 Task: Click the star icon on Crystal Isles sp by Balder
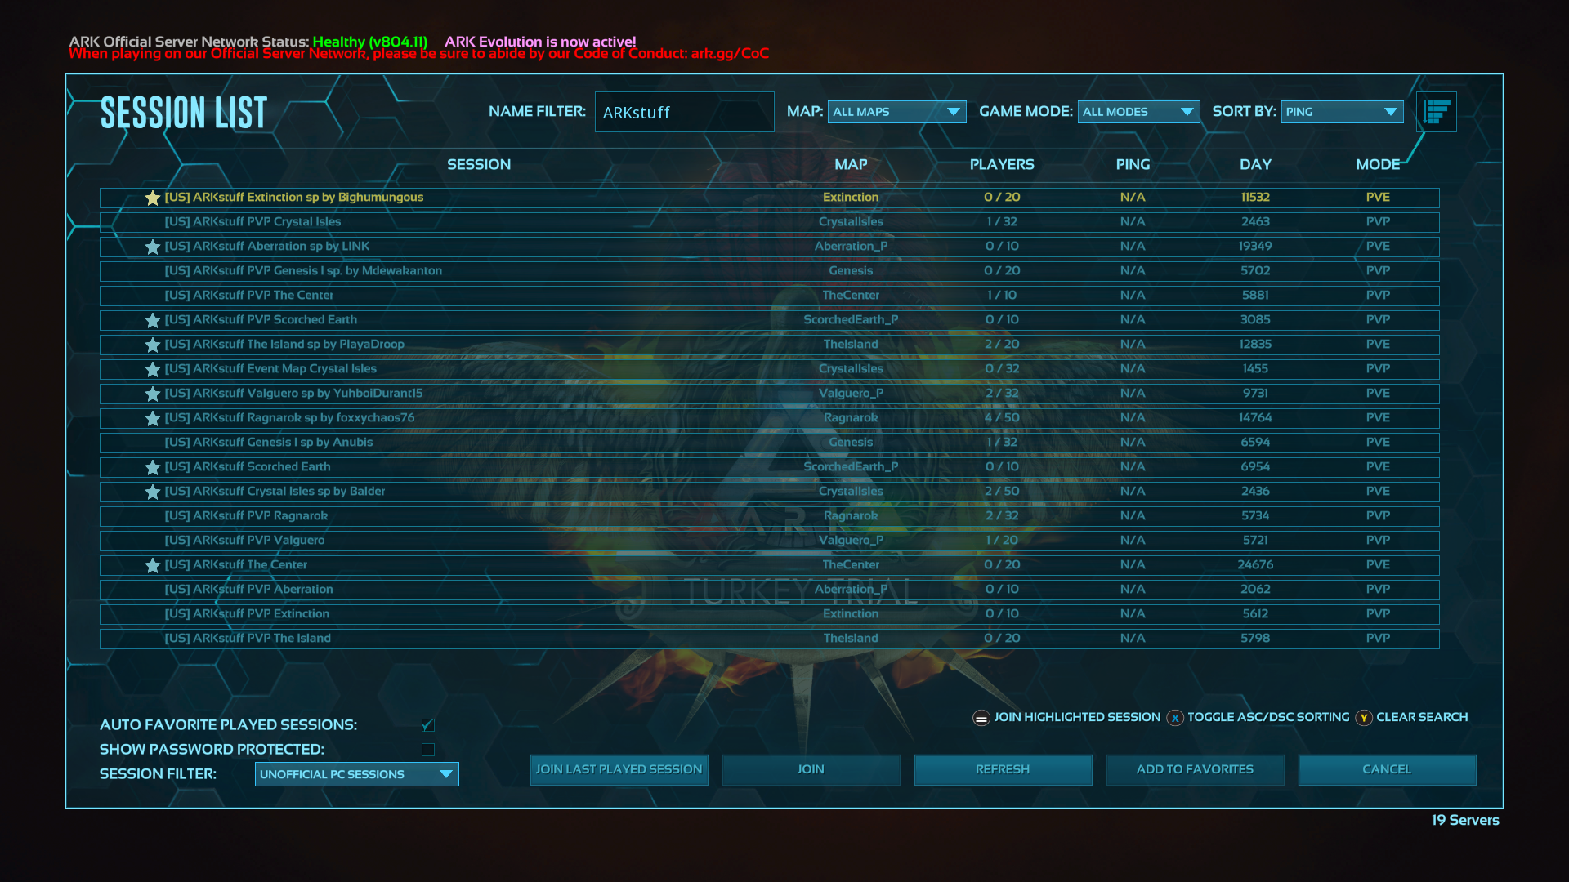[152, 491]
